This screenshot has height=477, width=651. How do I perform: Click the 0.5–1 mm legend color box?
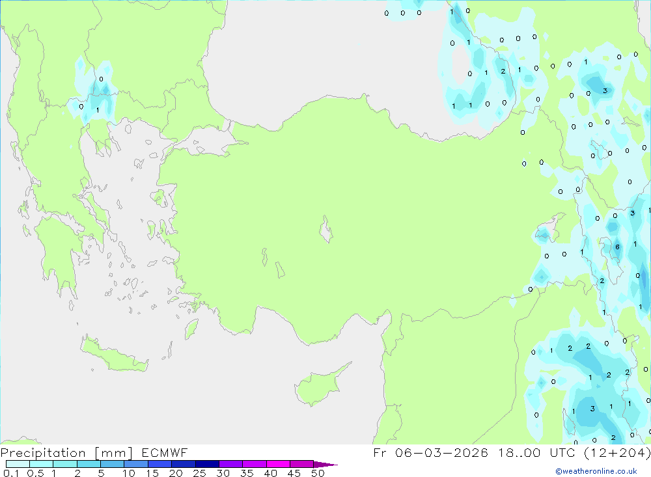point(41,464)
